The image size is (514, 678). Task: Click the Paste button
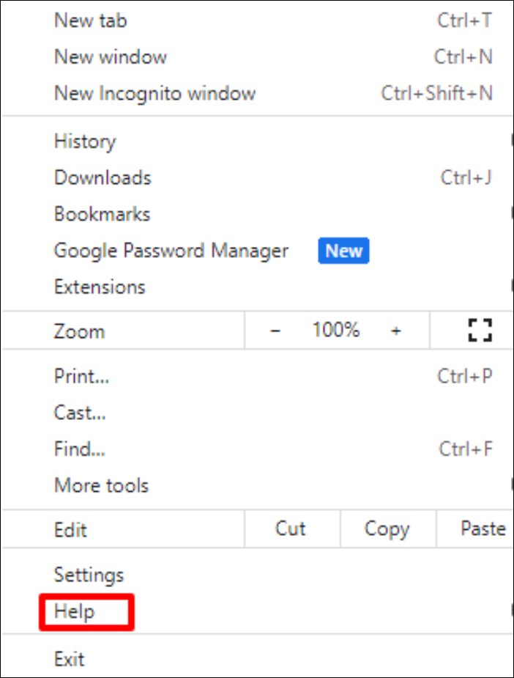tap(483, 528)
